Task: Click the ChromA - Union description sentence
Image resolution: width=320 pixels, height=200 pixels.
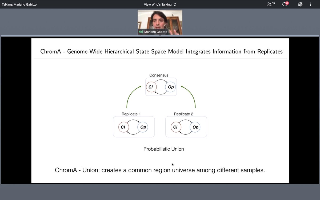Action: tap(160, 170)
